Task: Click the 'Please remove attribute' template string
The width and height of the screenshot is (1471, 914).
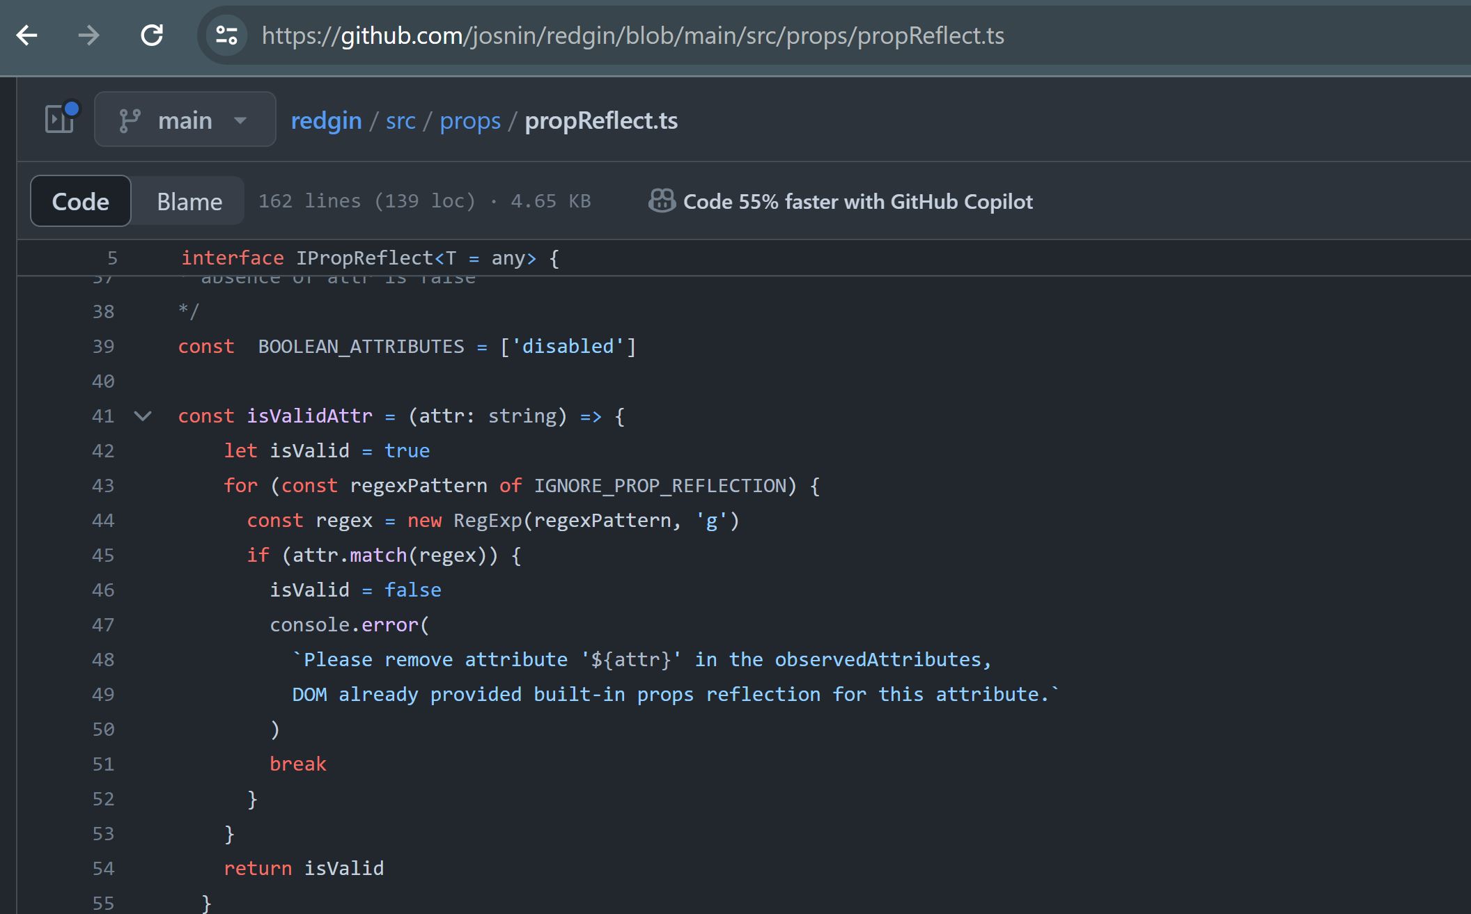Action: tap(641, 660)
